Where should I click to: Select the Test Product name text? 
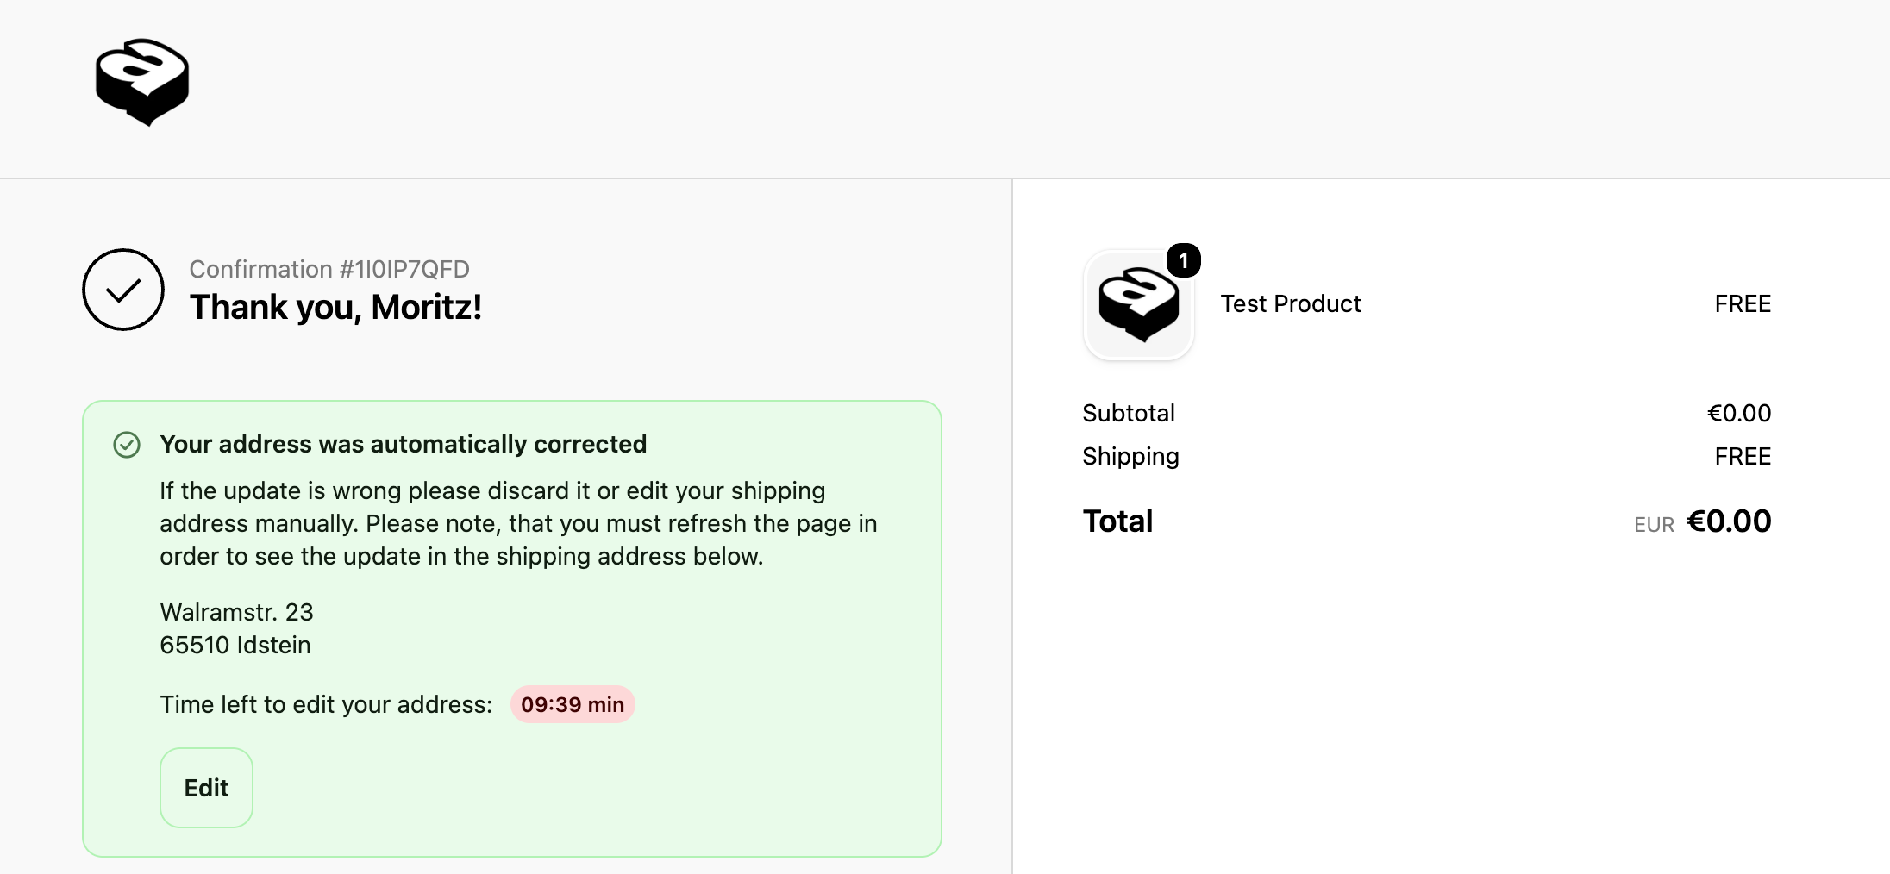[1291, 304]
